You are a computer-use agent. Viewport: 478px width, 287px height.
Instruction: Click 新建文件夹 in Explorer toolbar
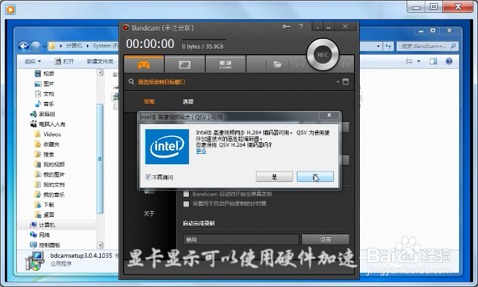click(100, 61)
